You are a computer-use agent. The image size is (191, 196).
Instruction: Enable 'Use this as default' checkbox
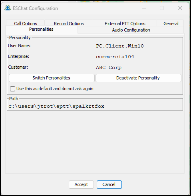(12, 89)
